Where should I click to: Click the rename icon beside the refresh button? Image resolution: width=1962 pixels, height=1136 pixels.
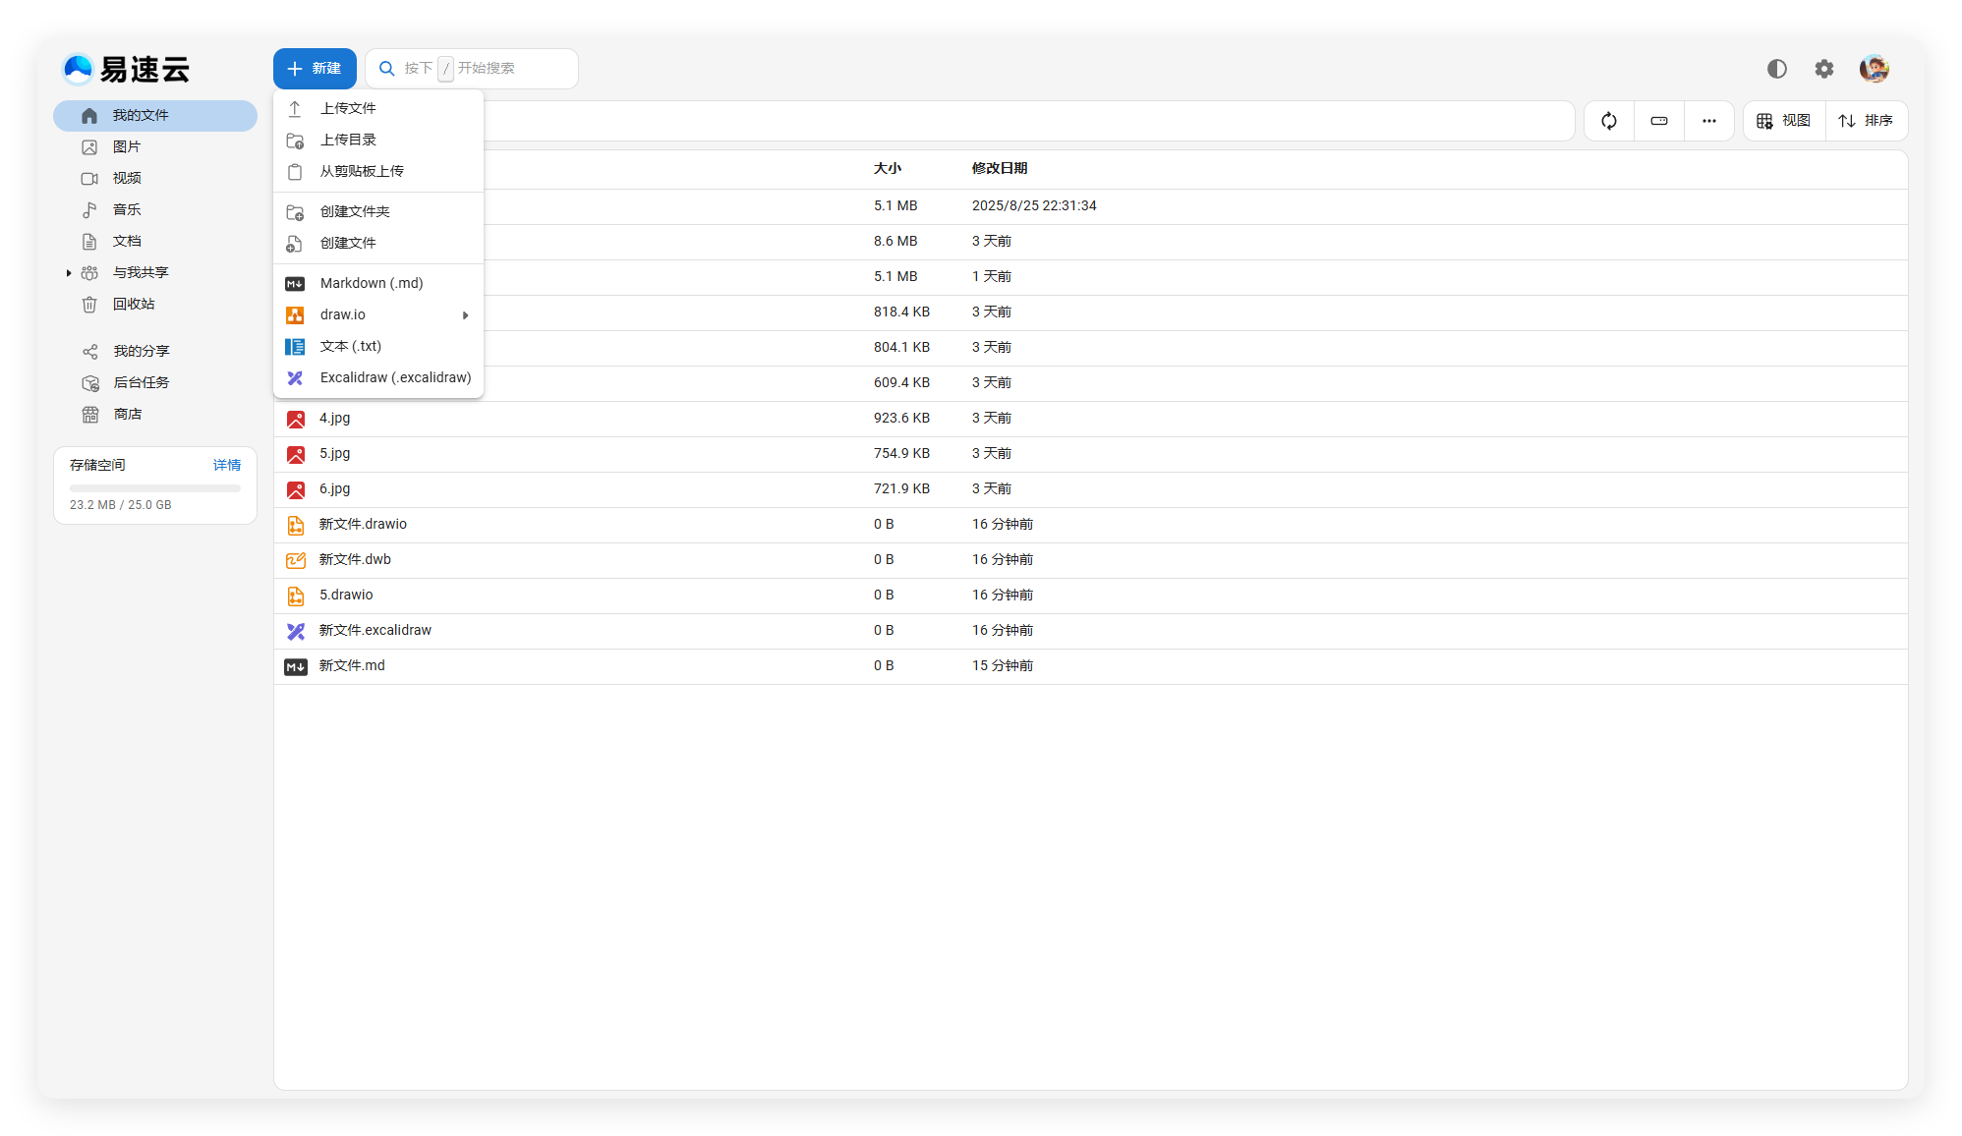coord(1659,121)
